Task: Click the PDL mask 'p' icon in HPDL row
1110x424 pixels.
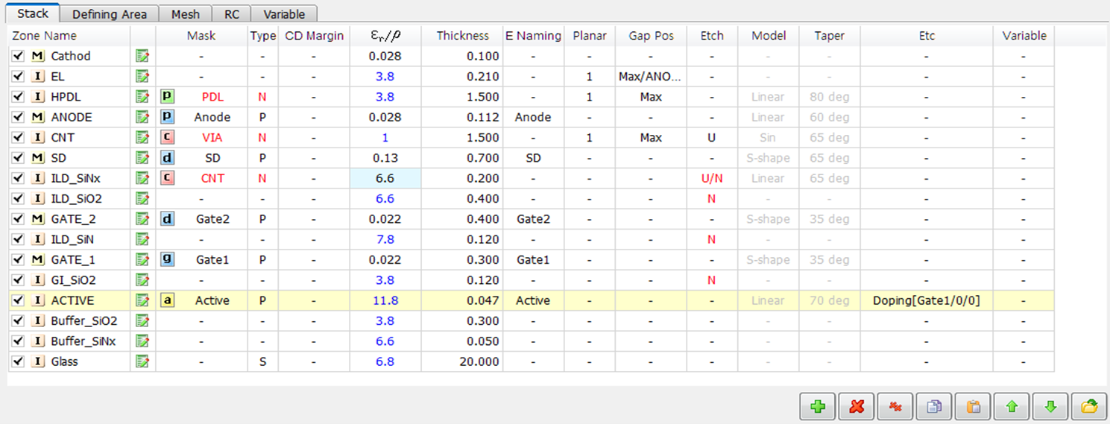Action: point(168,97)
